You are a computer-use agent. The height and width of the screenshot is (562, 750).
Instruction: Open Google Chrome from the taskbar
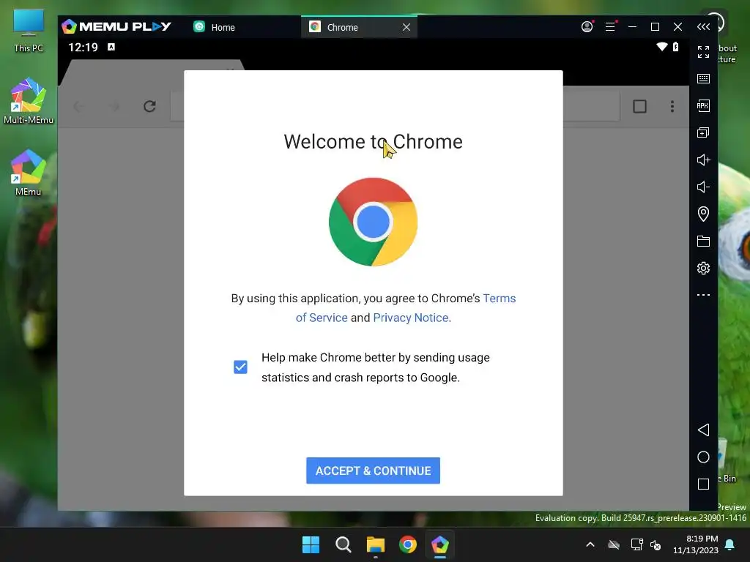[x=407, y=544]
